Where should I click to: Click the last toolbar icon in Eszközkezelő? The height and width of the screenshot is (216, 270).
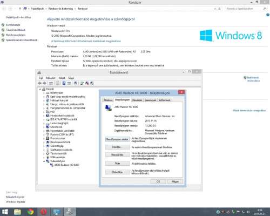pos(92,83)
